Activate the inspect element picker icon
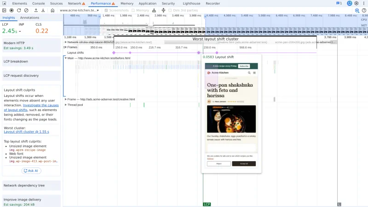The height and width of the screenshot is (207, 368). (x=4, y=4)
